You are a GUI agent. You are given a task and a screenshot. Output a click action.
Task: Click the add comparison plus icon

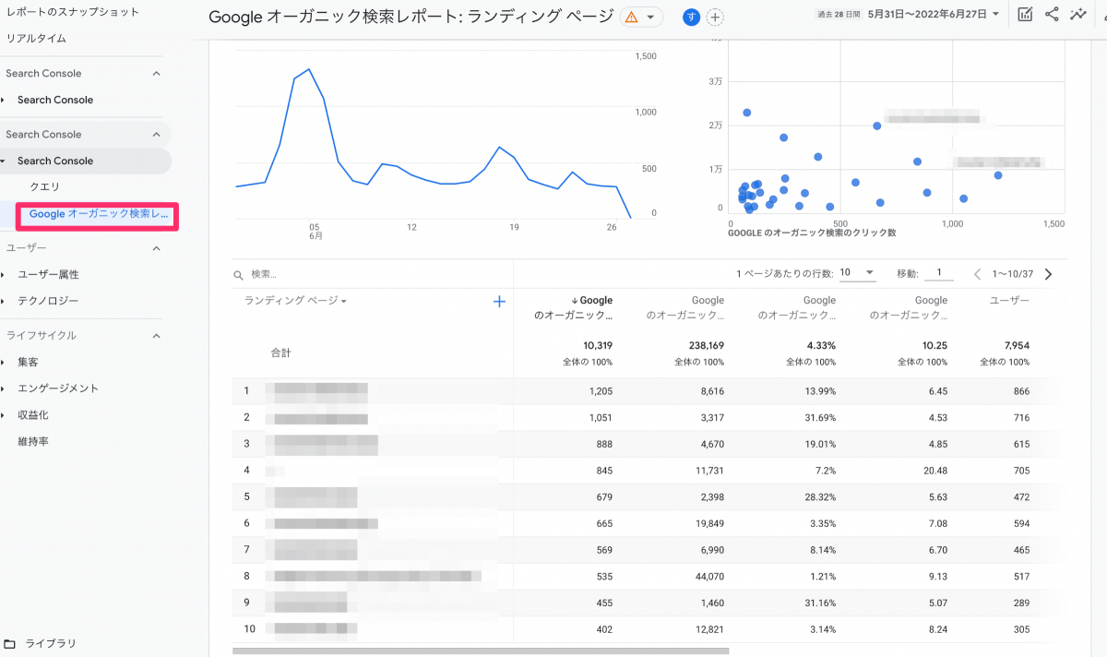click(x=715, y=18)
